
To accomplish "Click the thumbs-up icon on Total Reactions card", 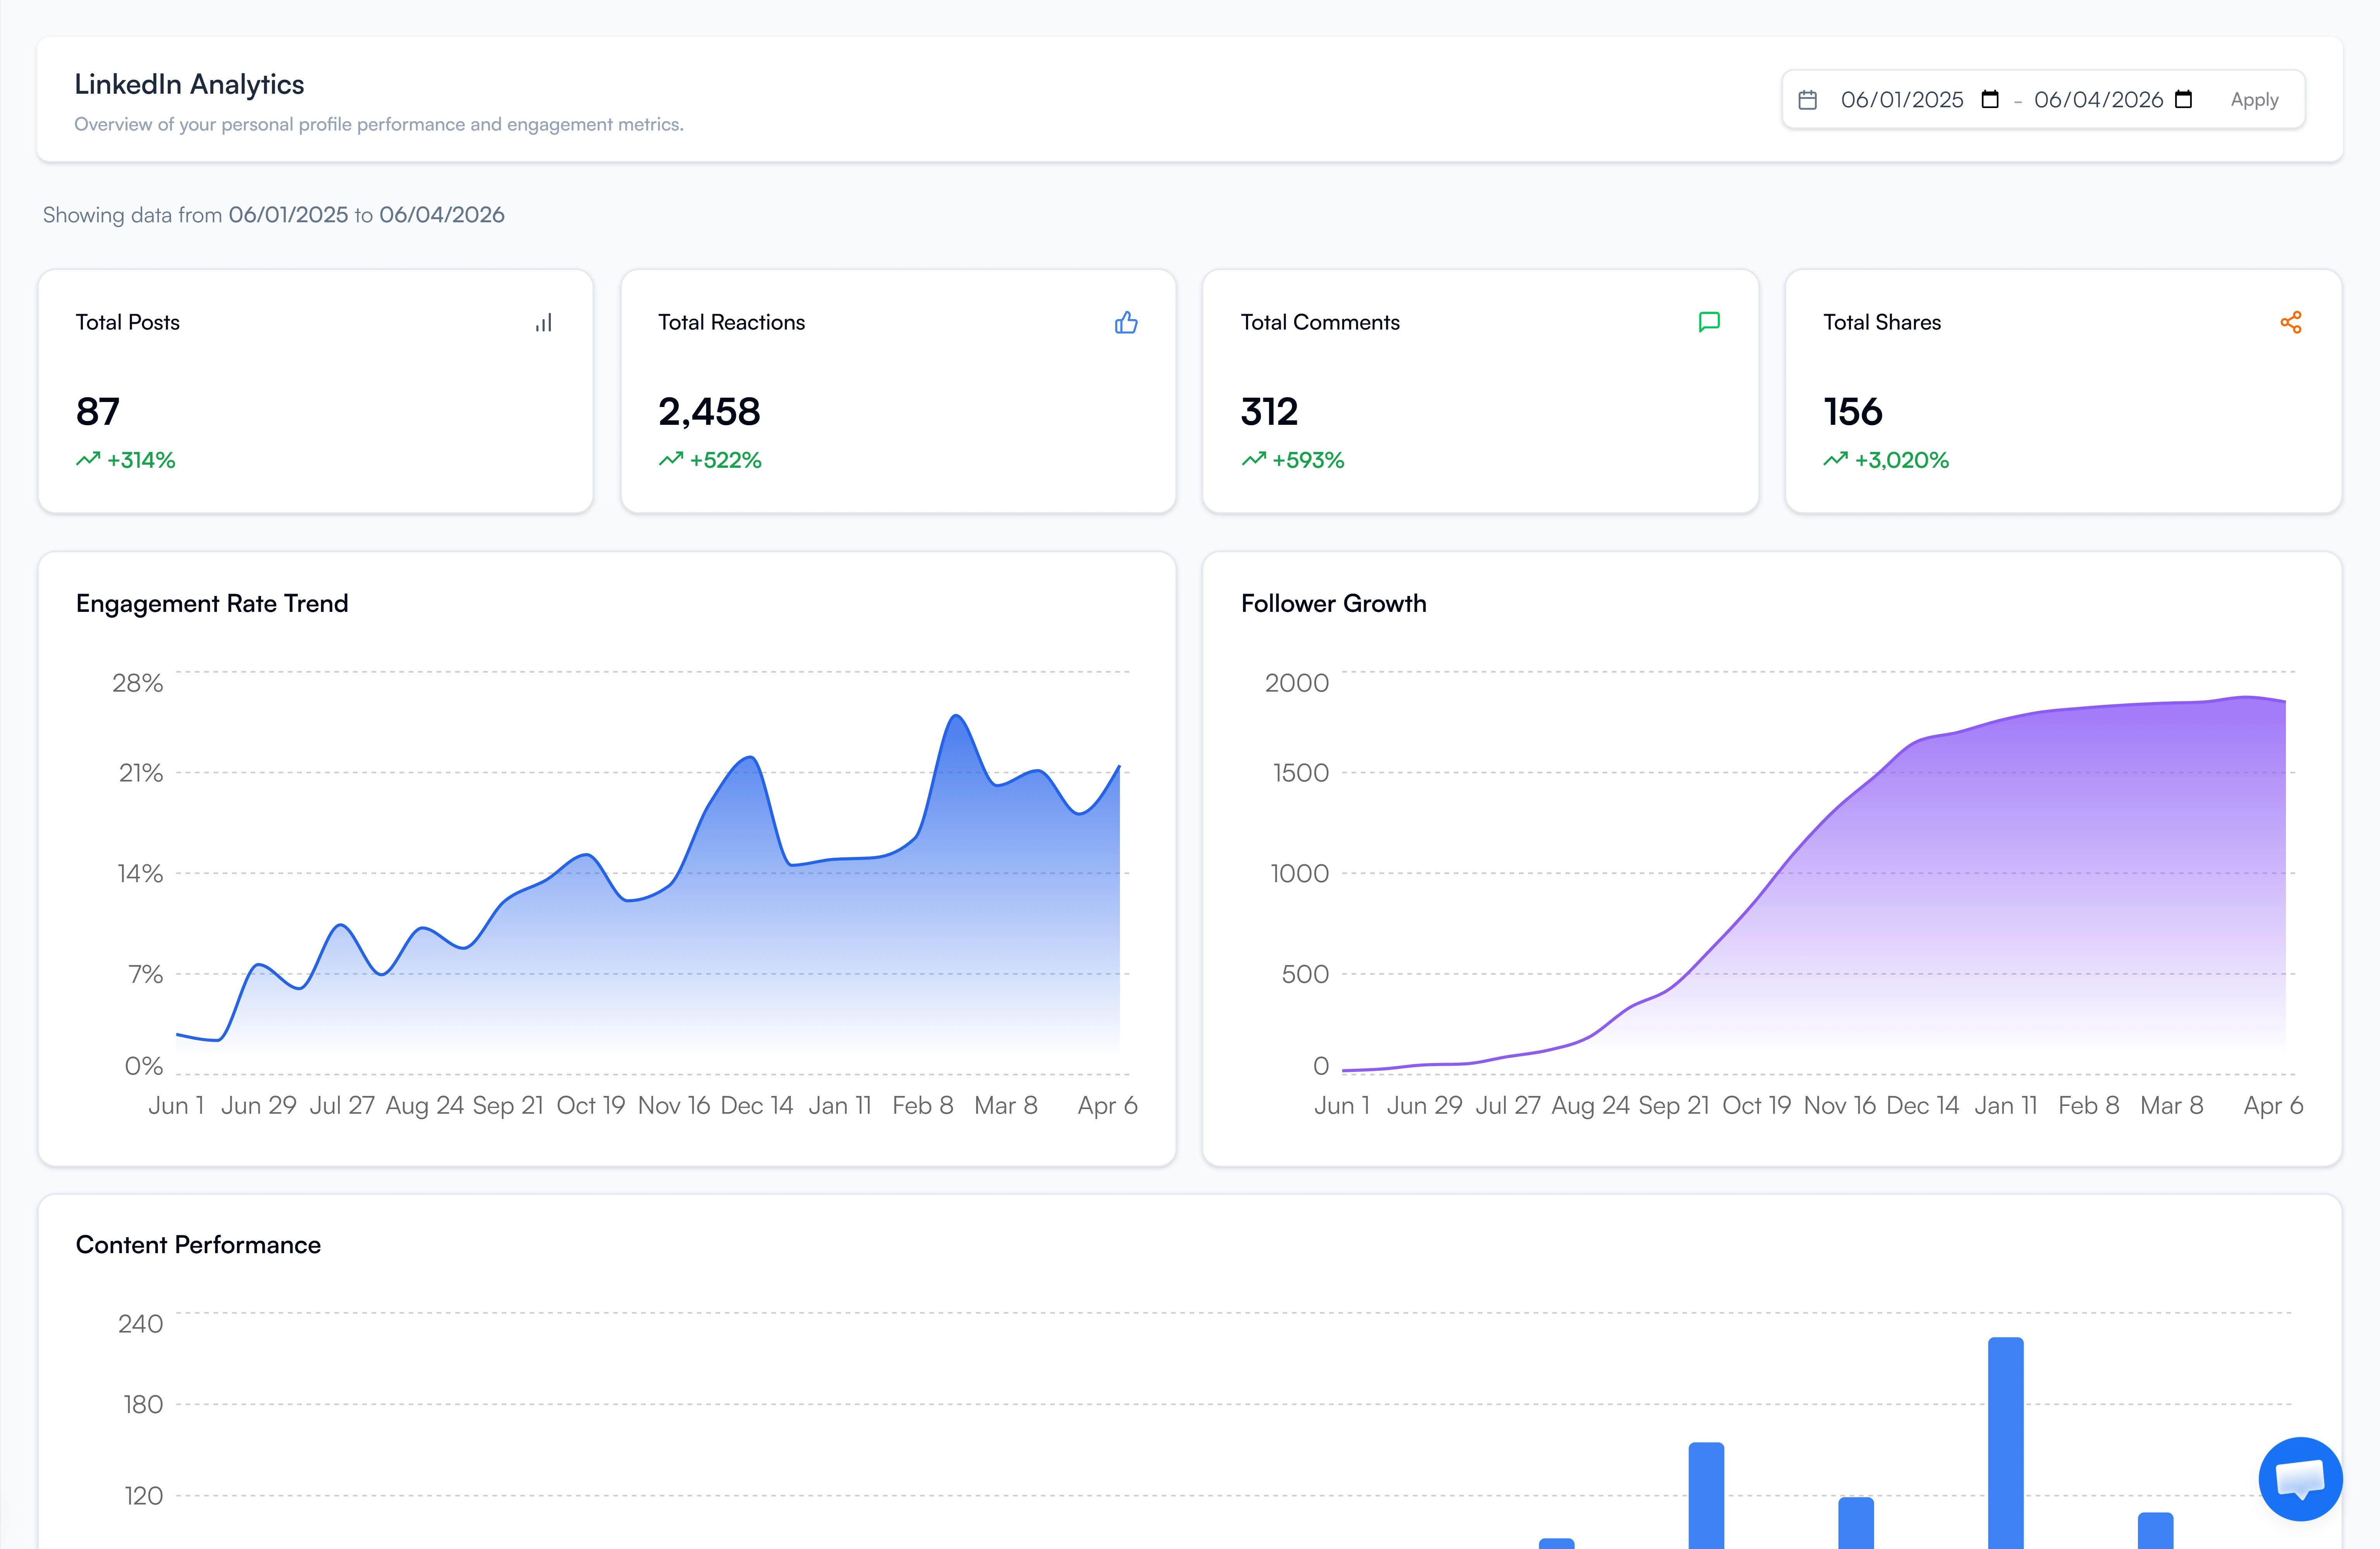I will tap(1126, 322).
